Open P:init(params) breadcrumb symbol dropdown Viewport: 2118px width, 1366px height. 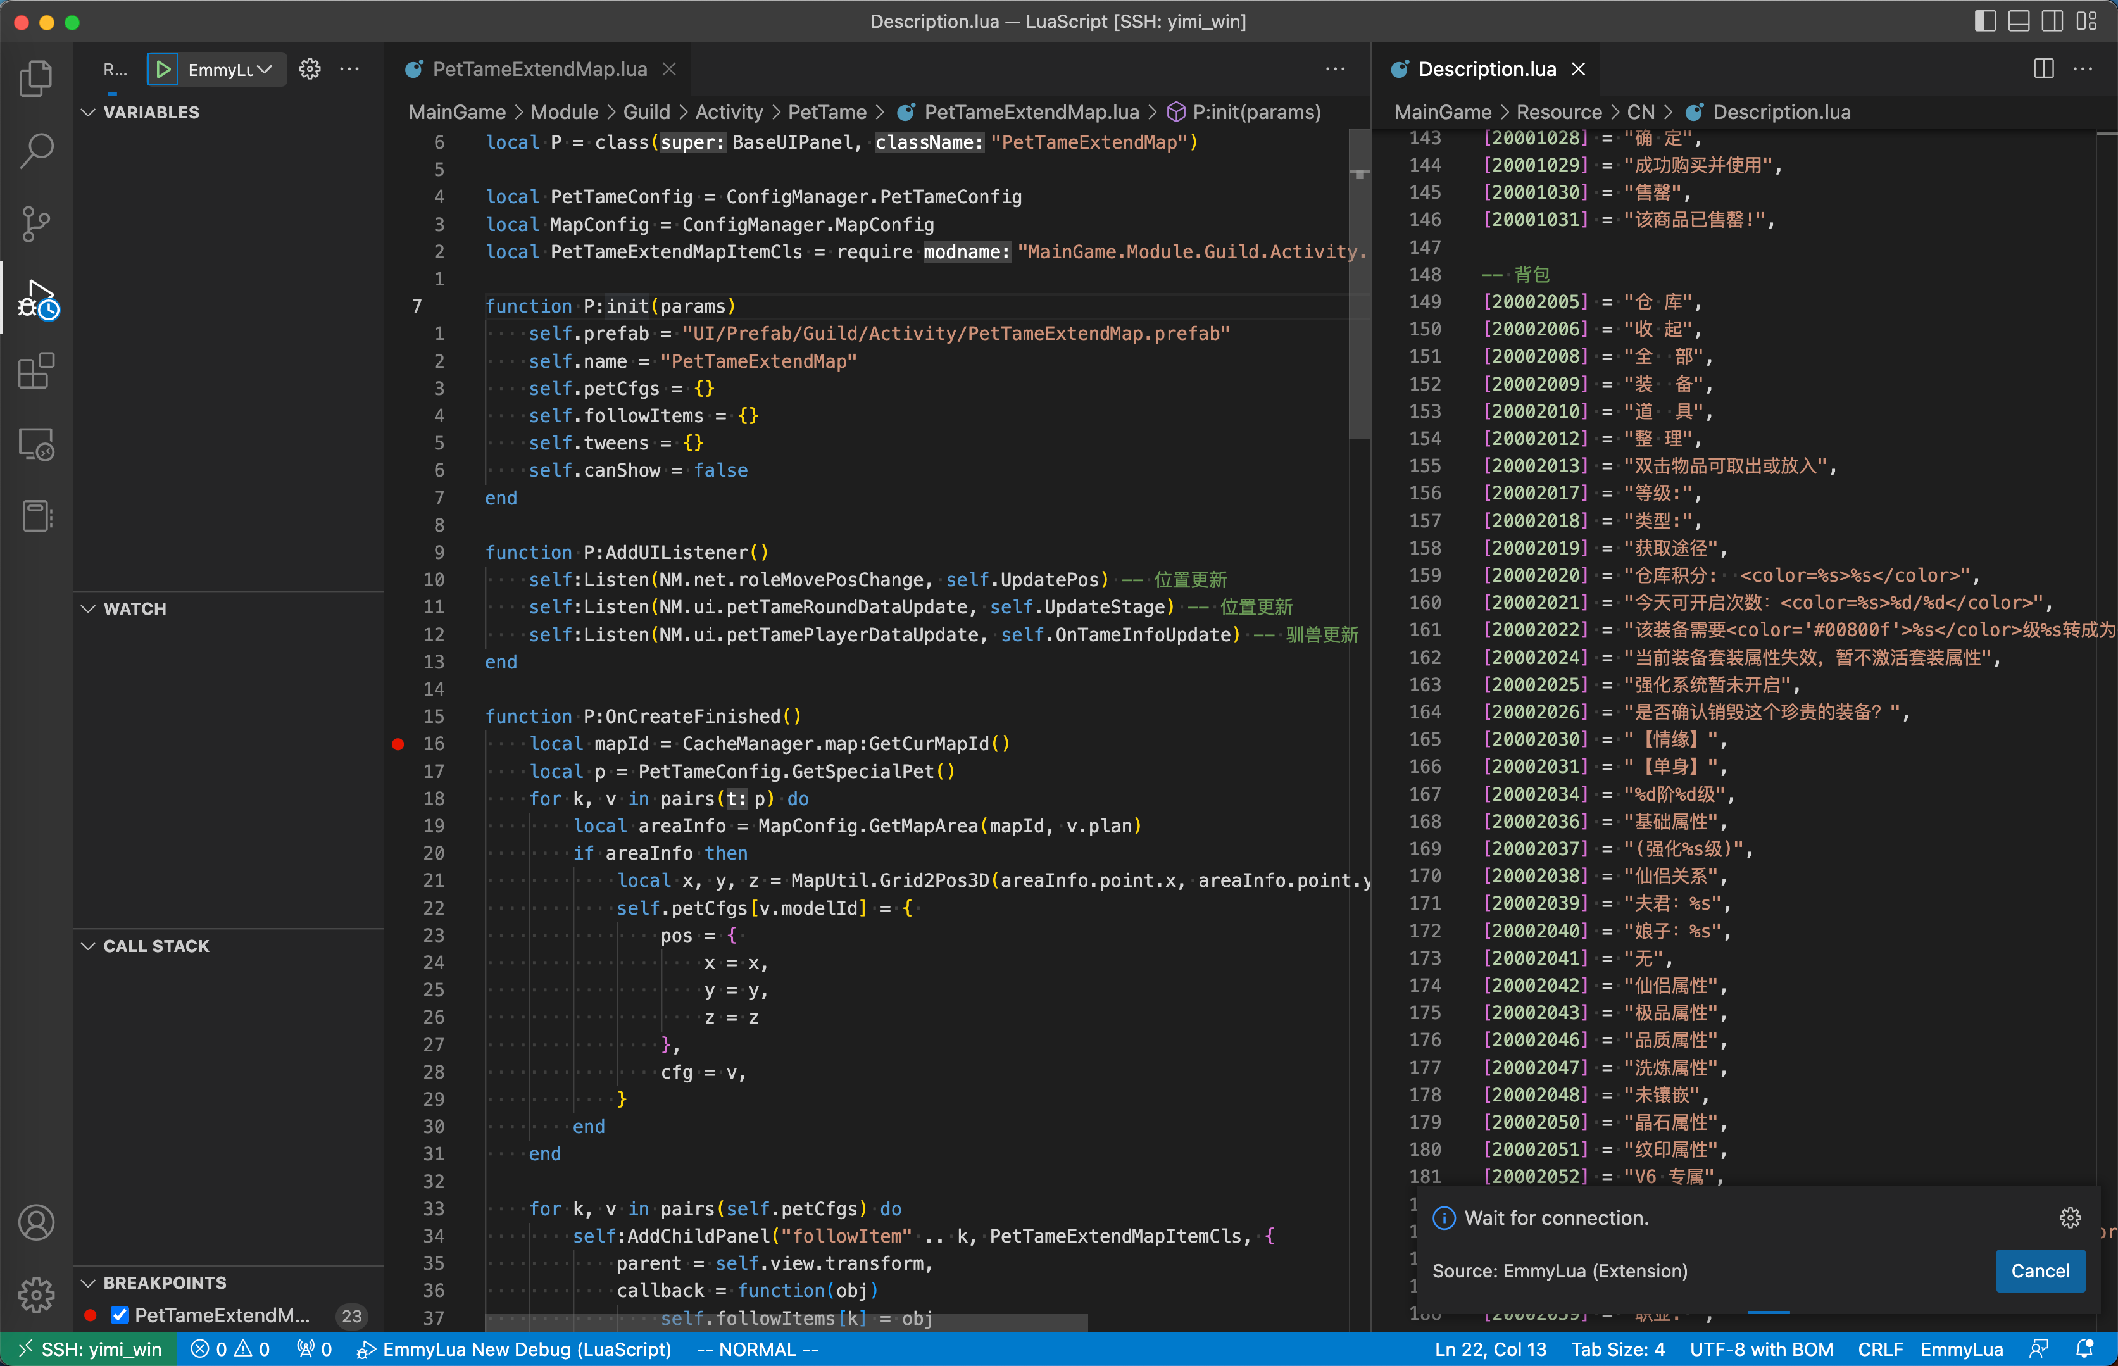tap(1244, 113)
